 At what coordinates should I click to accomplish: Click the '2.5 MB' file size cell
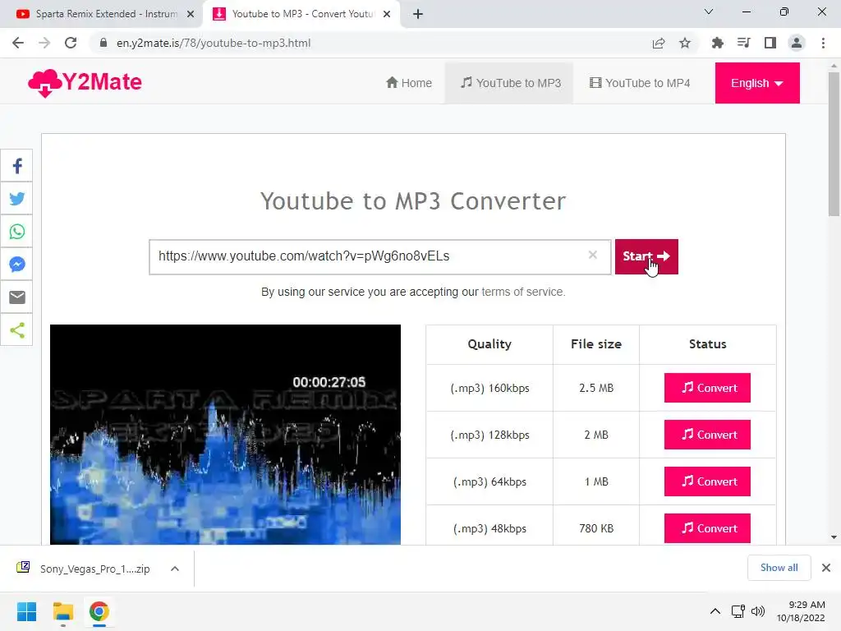(596, 388)
